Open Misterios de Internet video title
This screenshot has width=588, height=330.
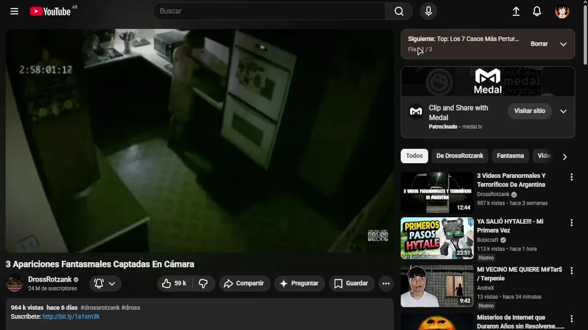tap(520, 322)
